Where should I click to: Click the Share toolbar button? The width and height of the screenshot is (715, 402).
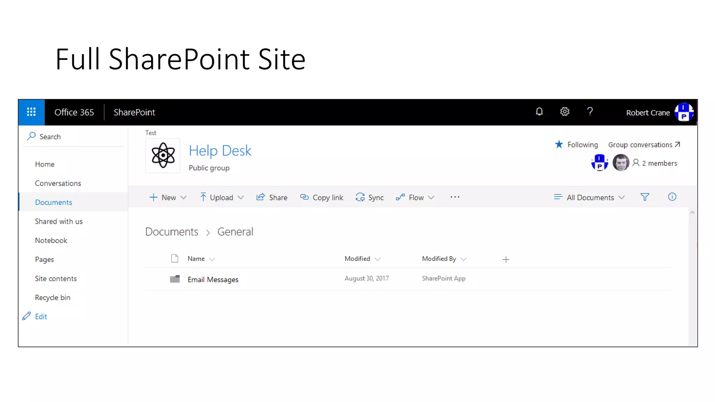pos(272,197)
